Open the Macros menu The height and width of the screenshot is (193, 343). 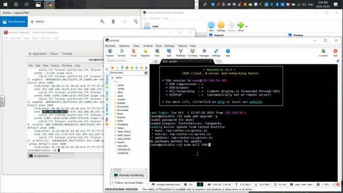(x=183, y=46)
